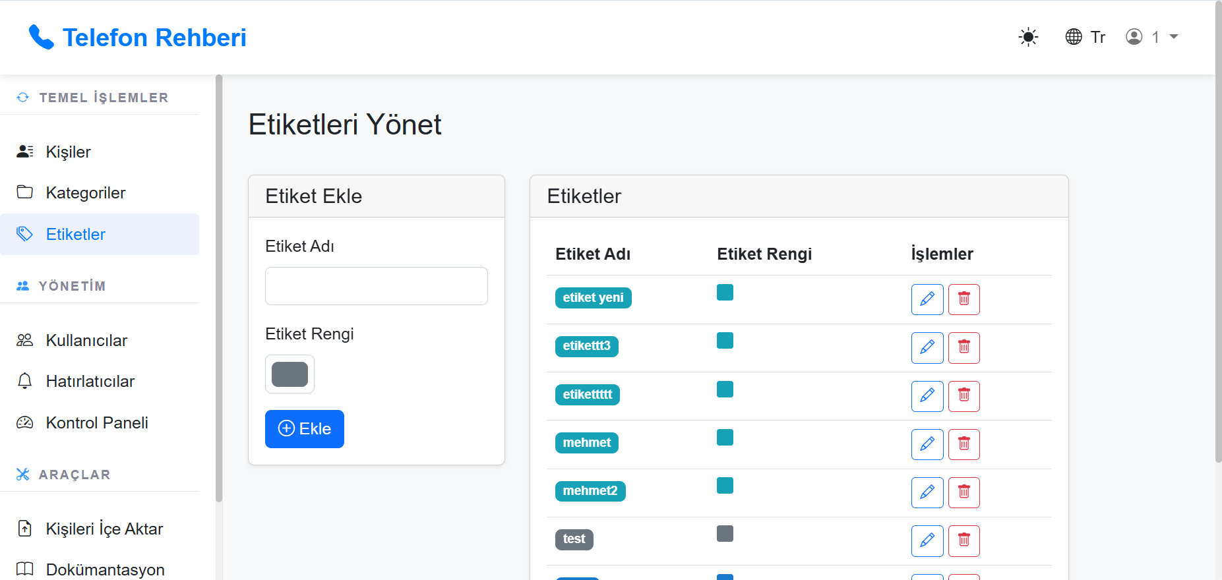Open Kişiler in the sidebar

(68, 152)
